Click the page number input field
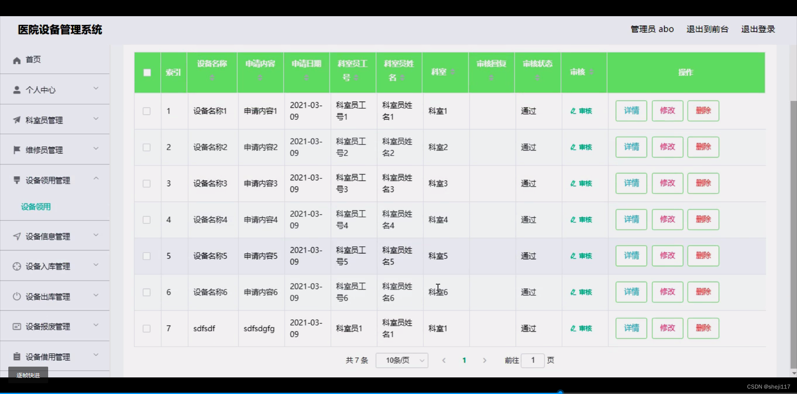Screen dimensions: 797x394 [x=533, y=360]
